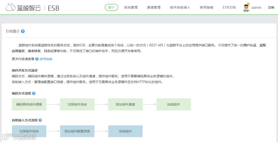Image resolution: width=278 pixels, height=142 pixels.
Task: Click the line starting 自助接入方式：管理端配置
Action: 87,82
